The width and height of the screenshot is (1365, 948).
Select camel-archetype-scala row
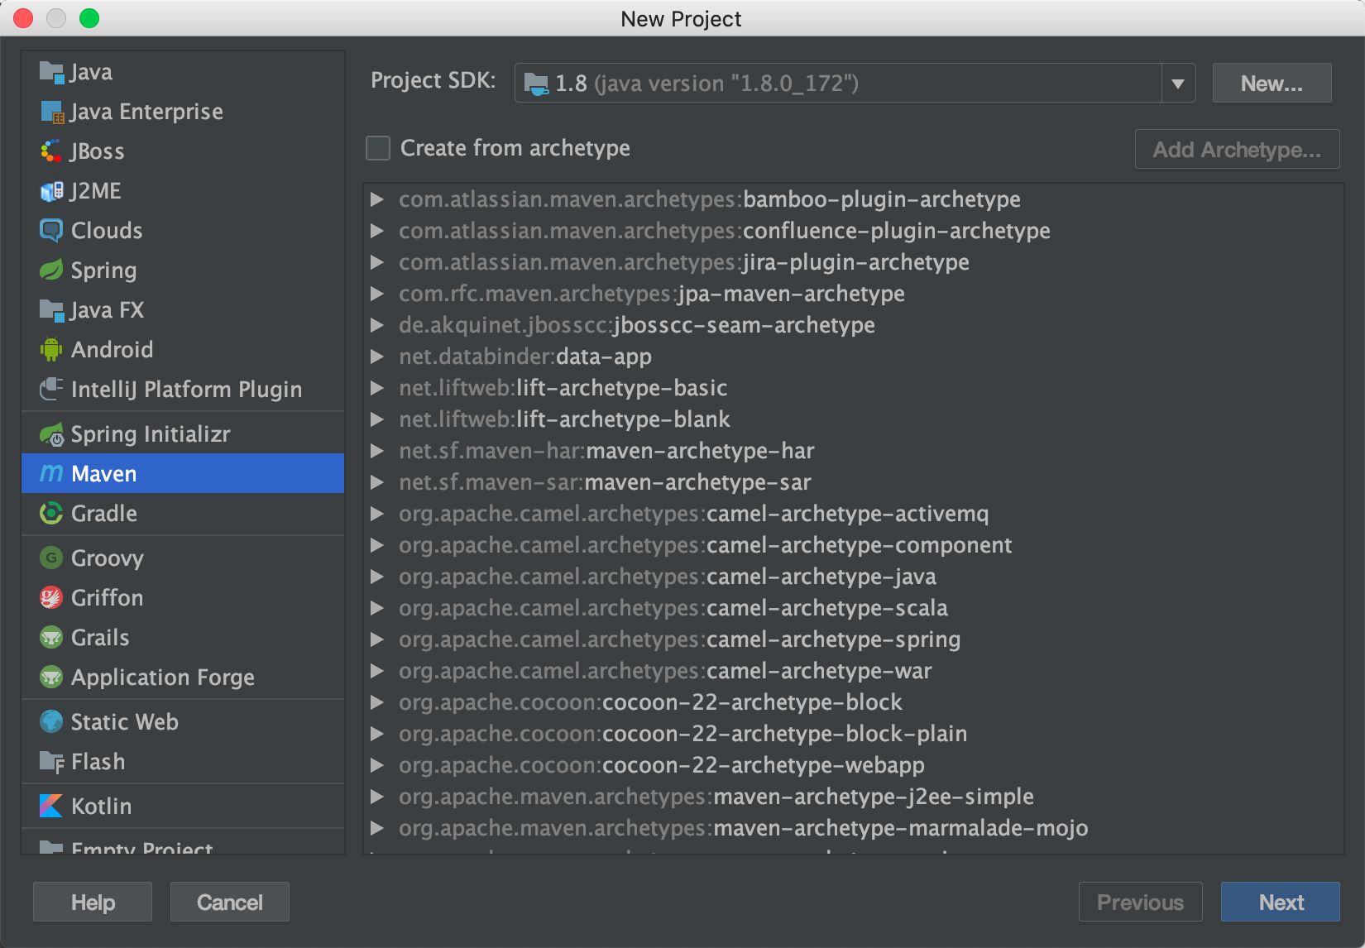click(x=853, y=608)
